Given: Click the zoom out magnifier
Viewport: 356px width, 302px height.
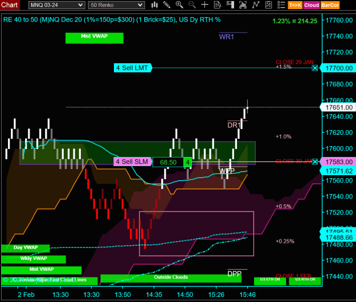Looking at the screenshot, I should pos(192,5).
